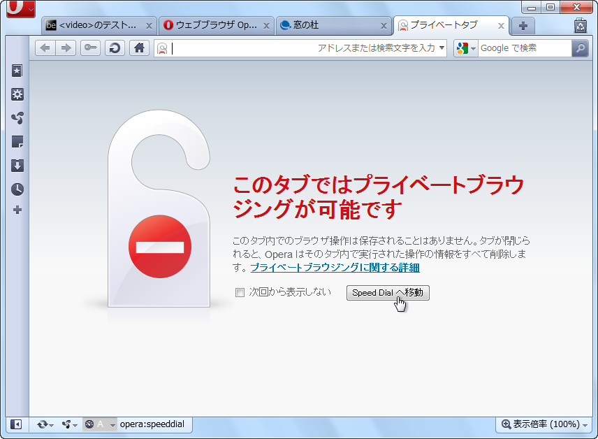
Task: Open the History clock panel icon
Action: coord(17,189)
